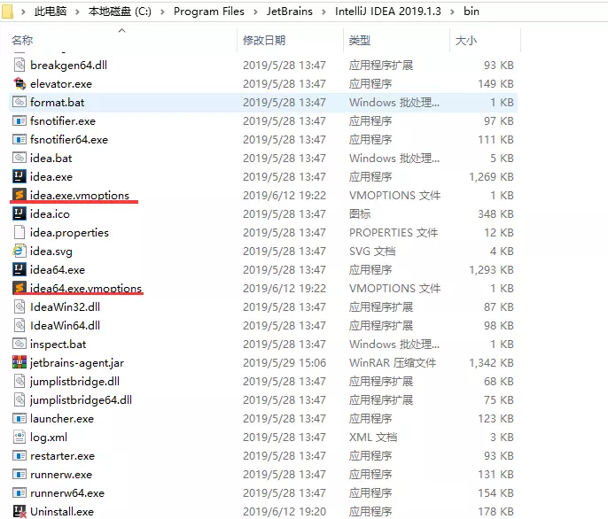Select file name Uninstall.exe
The height and width of the screenshot is (519, 608).
pyautogui.click(x=62, y=511)
